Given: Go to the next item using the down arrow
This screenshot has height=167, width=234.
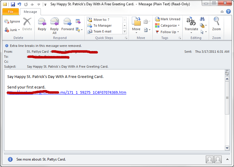Looking at the screenshot, I should click(x=39, y=4).
